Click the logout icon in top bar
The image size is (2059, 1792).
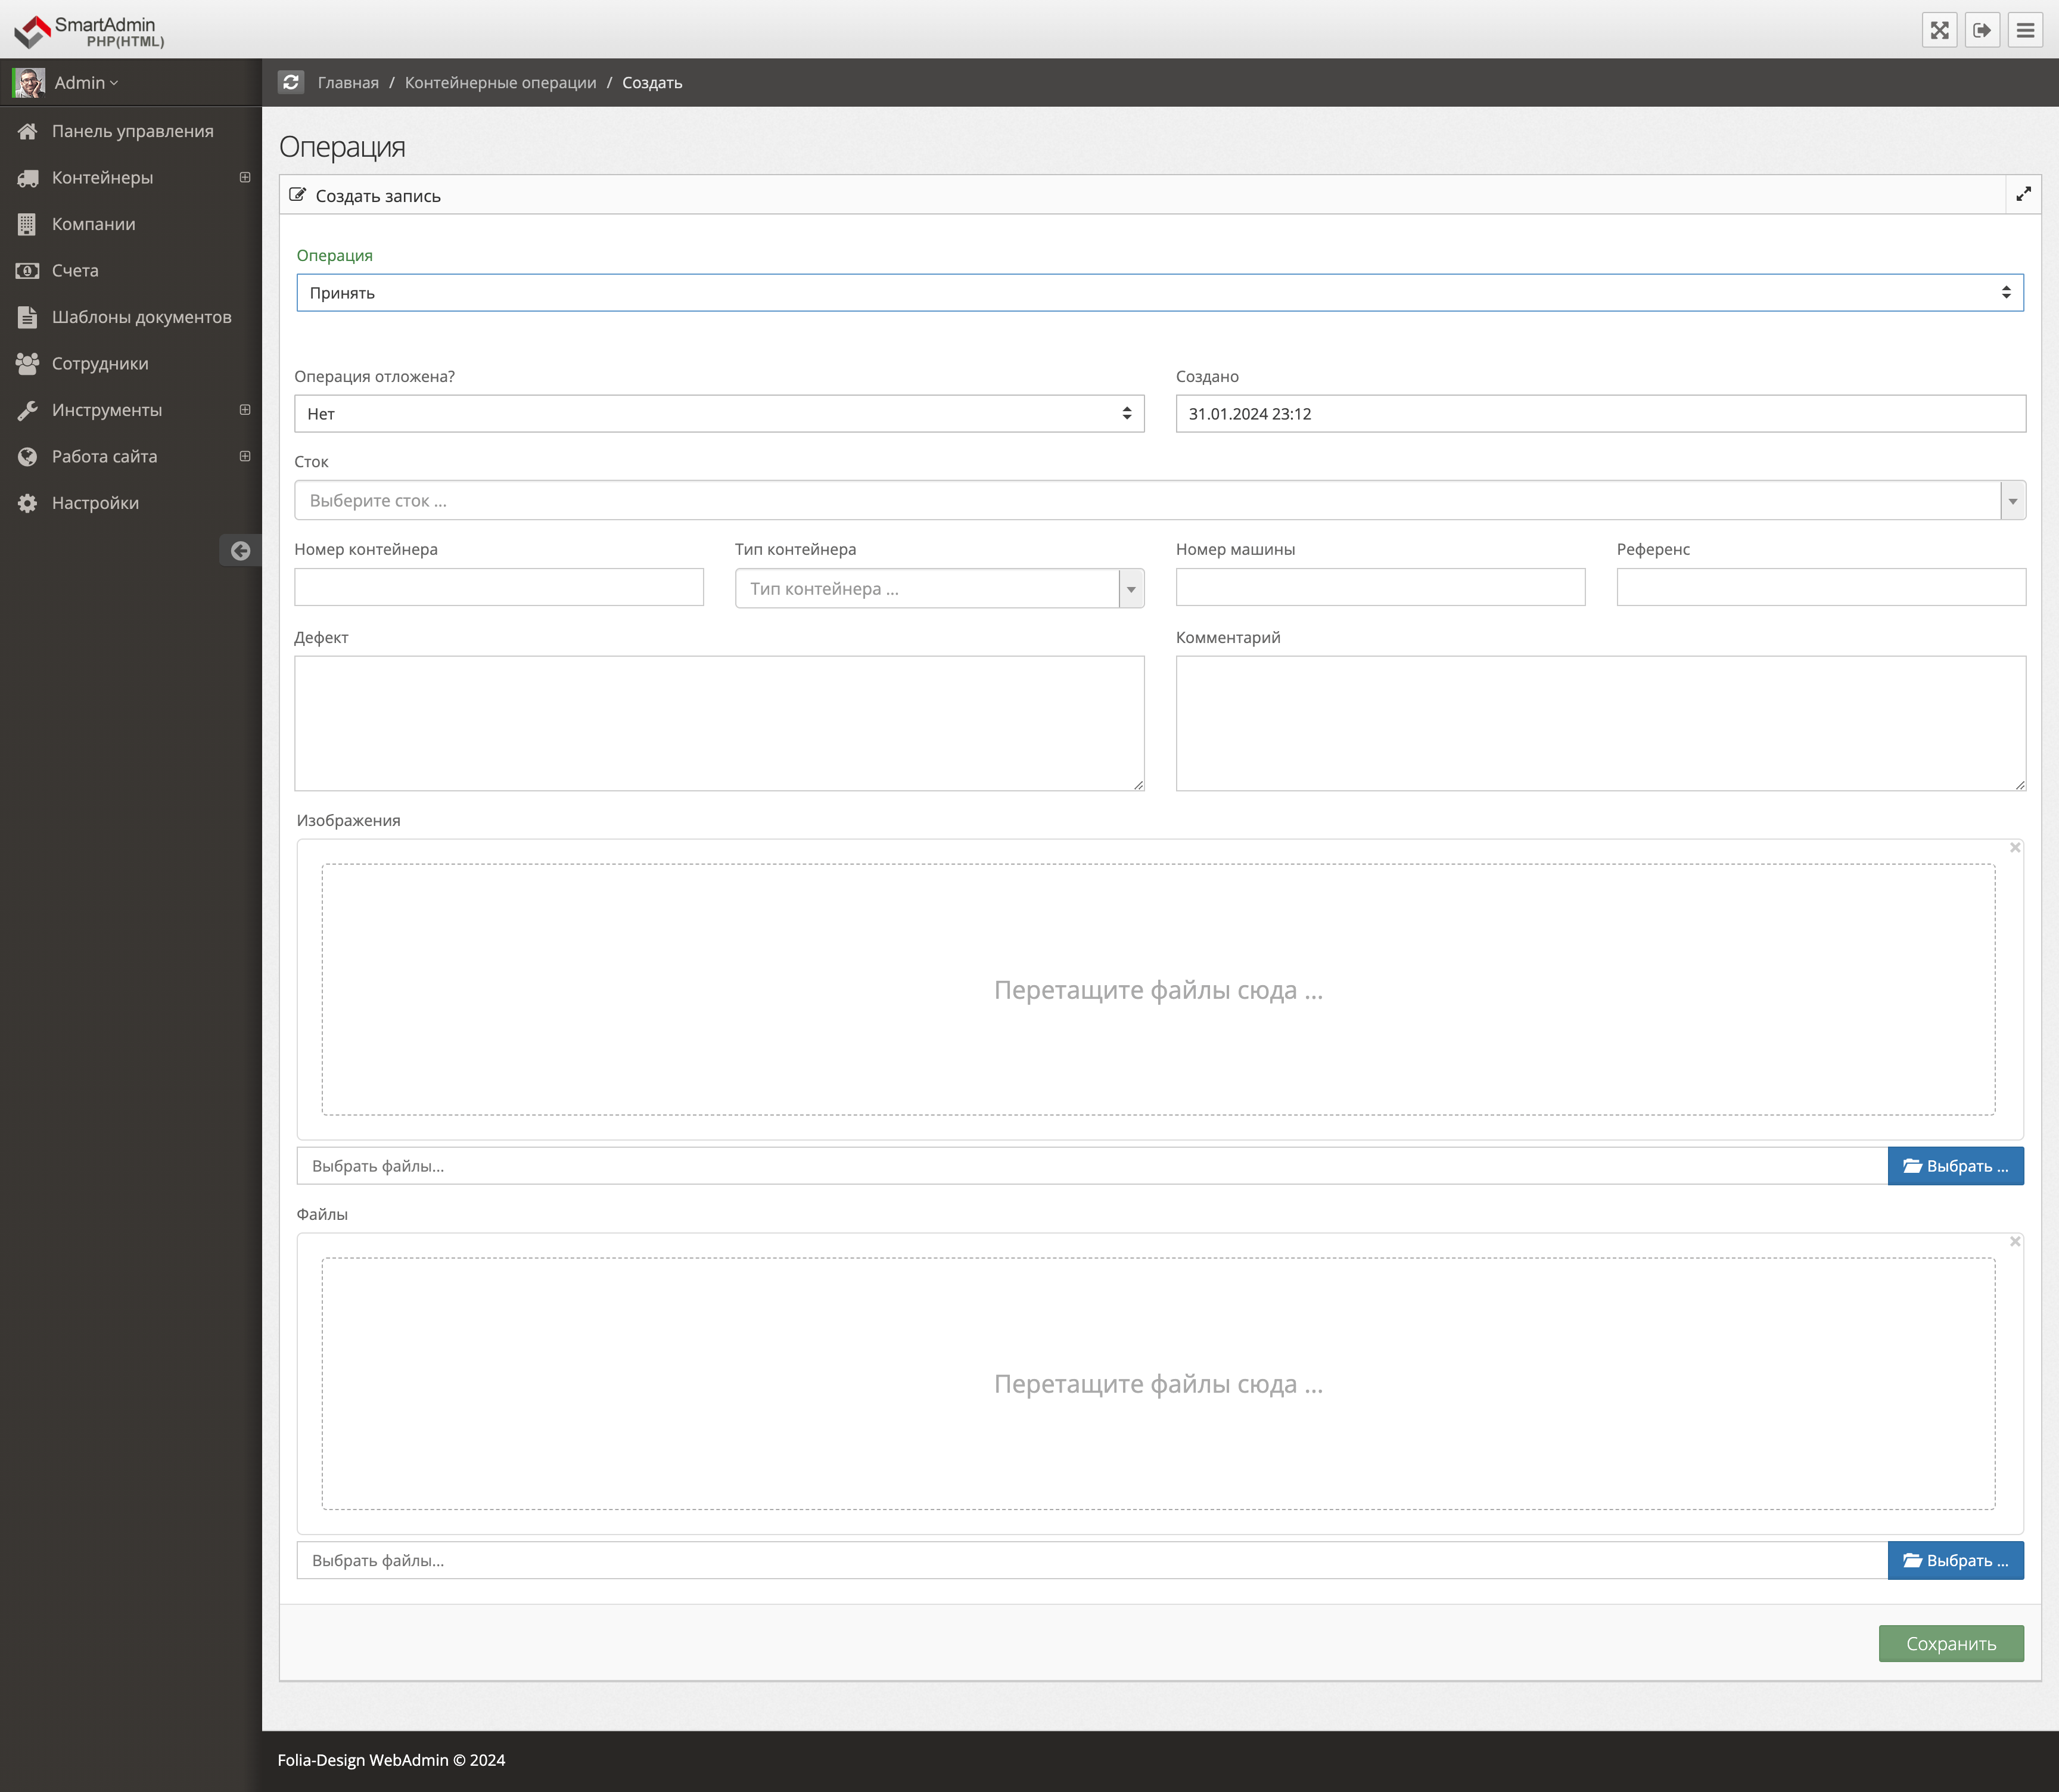point(1982,30)
